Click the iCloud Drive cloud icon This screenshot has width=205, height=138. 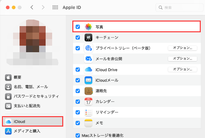point(88,69)
